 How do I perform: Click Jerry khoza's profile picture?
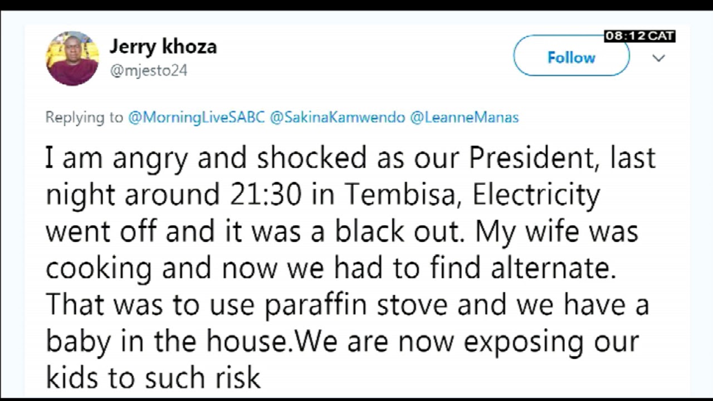pyautogui.click(x=72, y=58)
